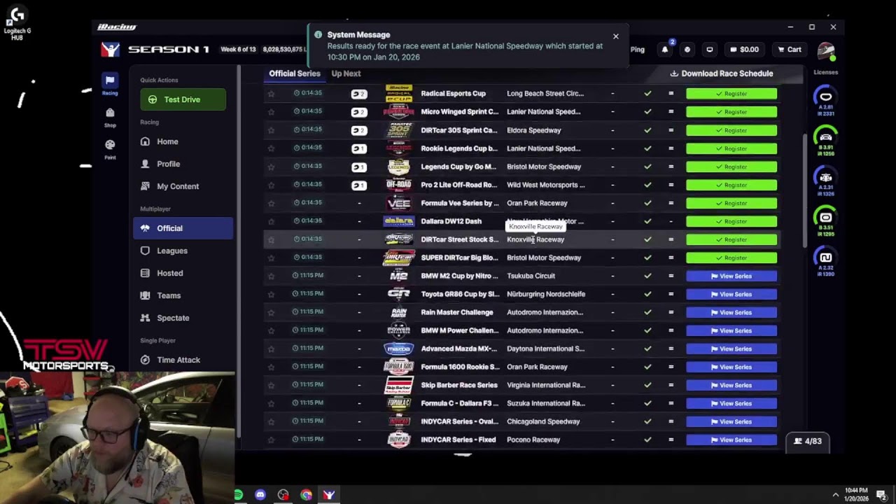
Task: Open the Paint section icon
Action: tap(110, 148)
